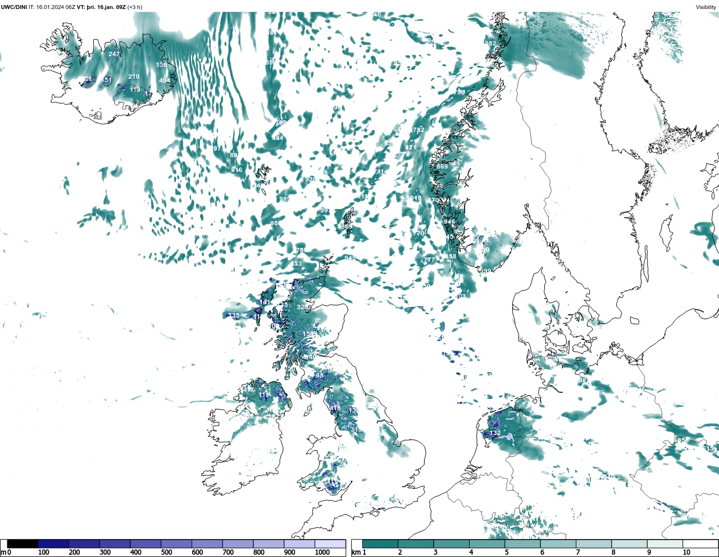719x557 pixels.
Task: Click the issue time "16.01.2024 06Z" in the header
Action: [x=56, y=7]
